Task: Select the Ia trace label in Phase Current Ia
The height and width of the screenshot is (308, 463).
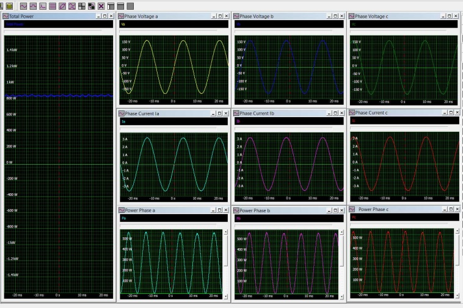Action: 123,122
